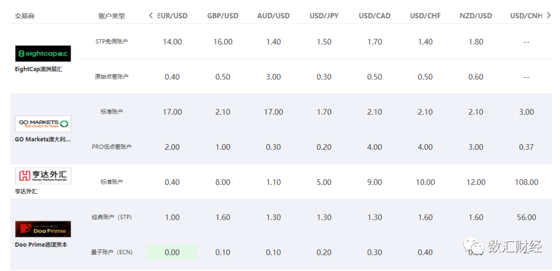Screen dimensions: 560x271
Task: Click the 亨达外汇 broker name text
Action: [x=26, y=191]
